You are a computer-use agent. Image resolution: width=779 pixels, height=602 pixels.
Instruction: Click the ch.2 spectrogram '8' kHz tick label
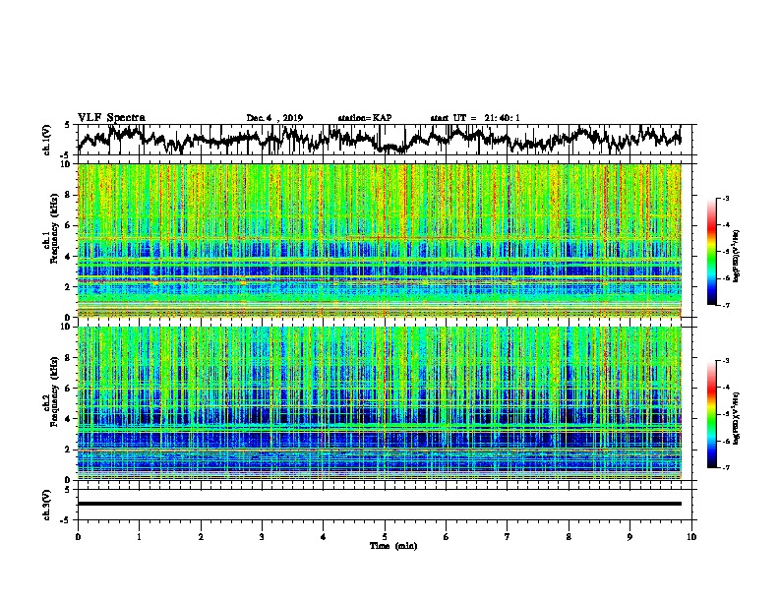69,358
